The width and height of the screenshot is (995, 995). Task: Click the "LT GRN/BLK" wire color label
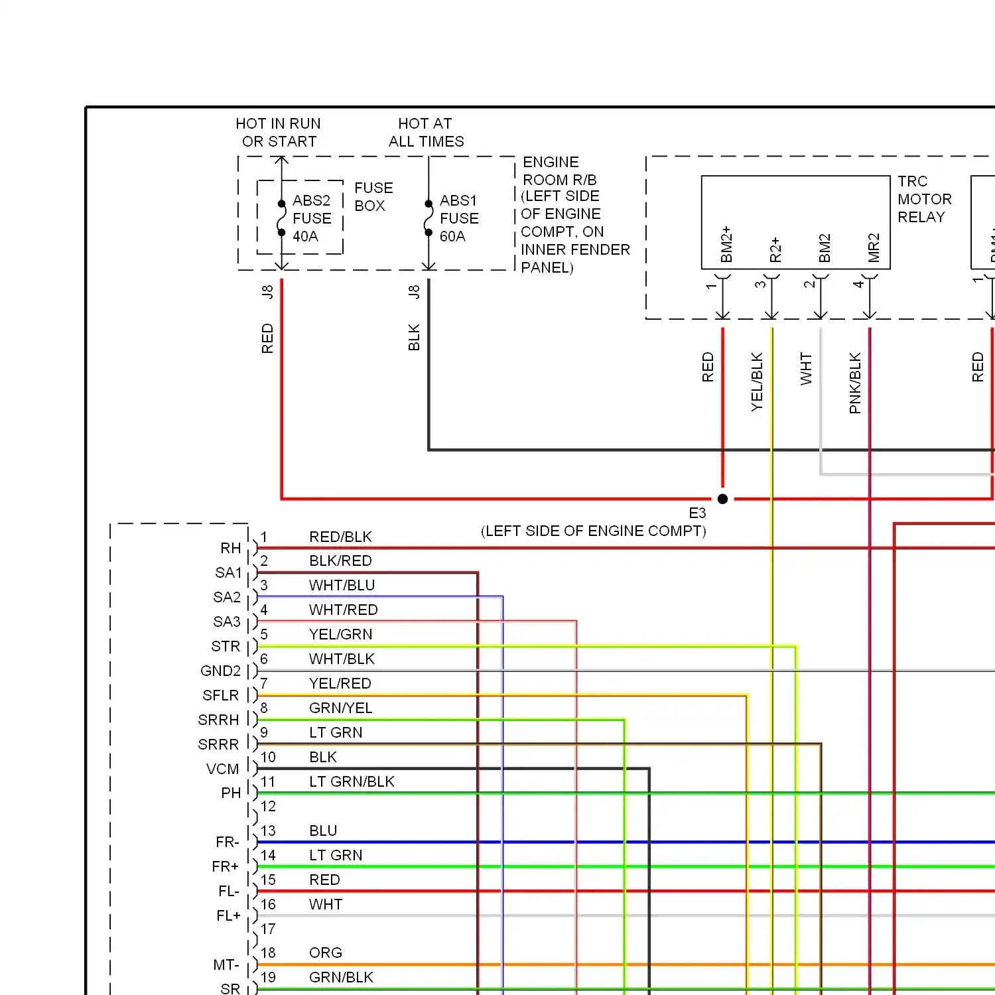pos(352,781)
